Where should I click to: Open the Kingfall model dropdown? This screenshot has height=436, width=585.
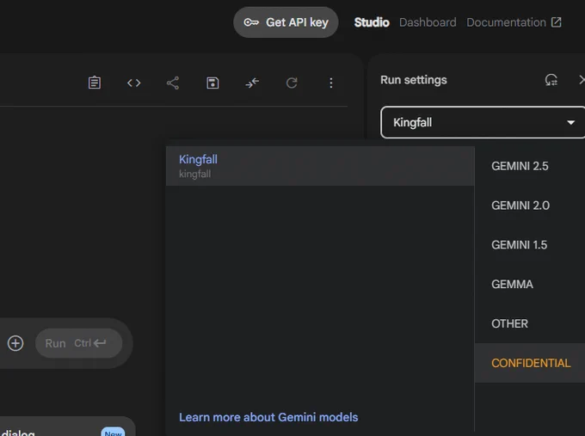click(x=483, y=122)
